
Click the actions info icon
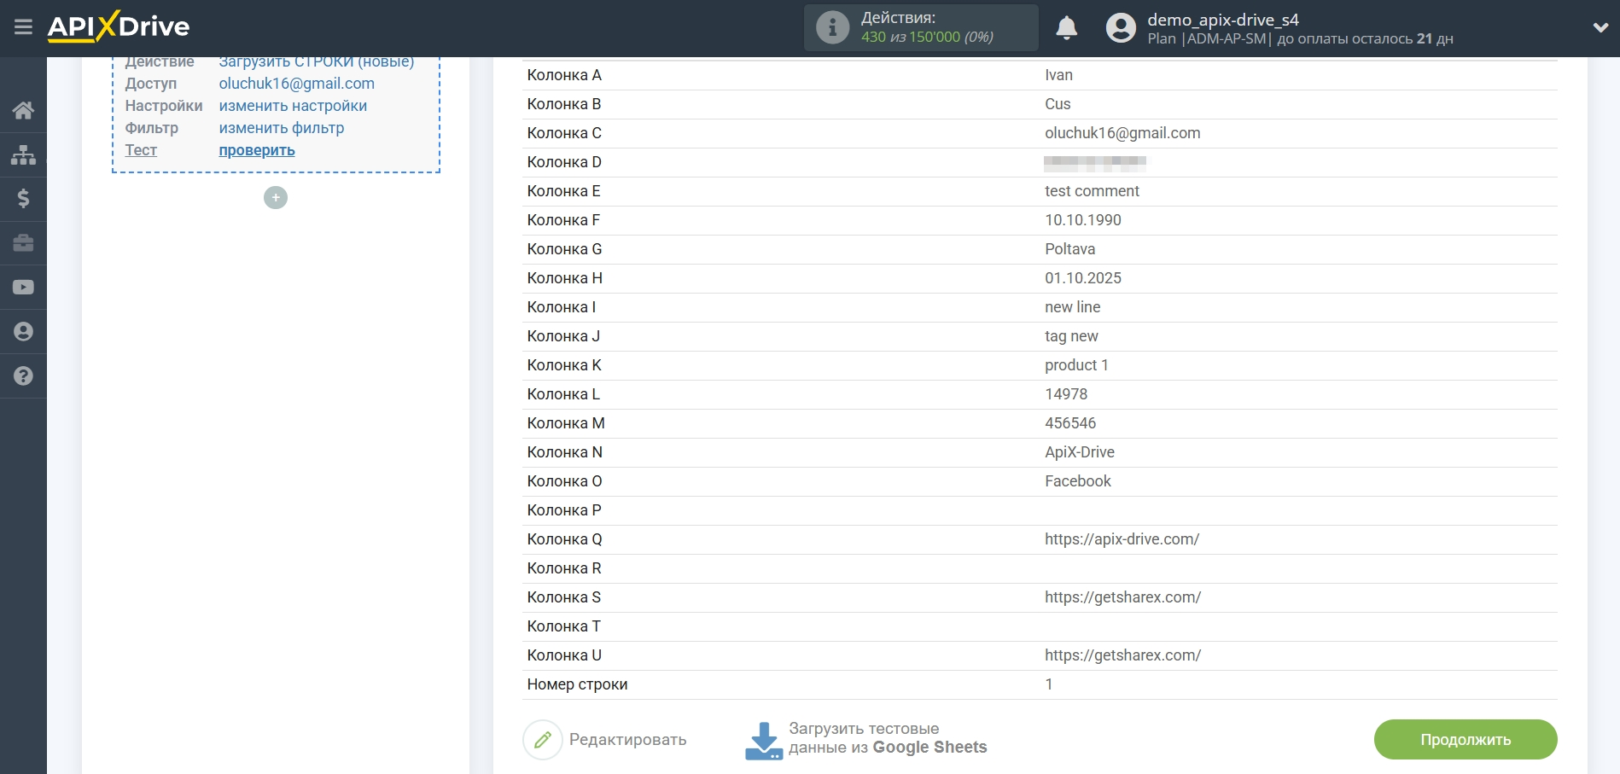[832, 28]
